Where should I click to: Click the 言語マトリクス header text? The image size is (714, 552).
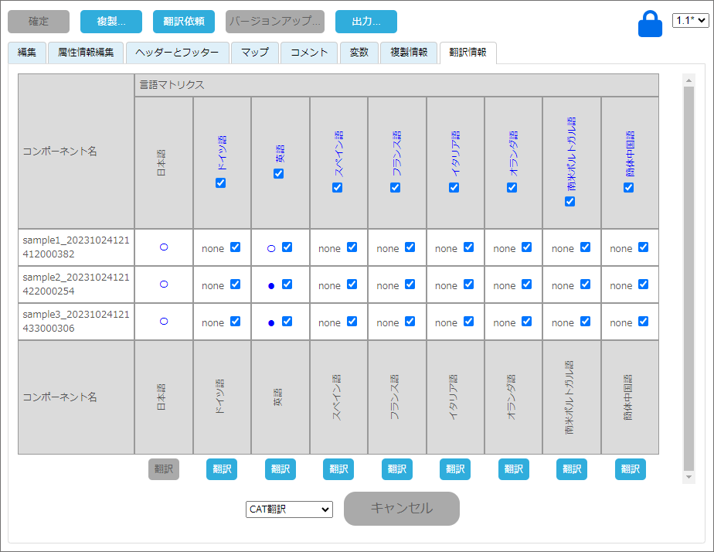pyautogui.click(x=172, y=85)
